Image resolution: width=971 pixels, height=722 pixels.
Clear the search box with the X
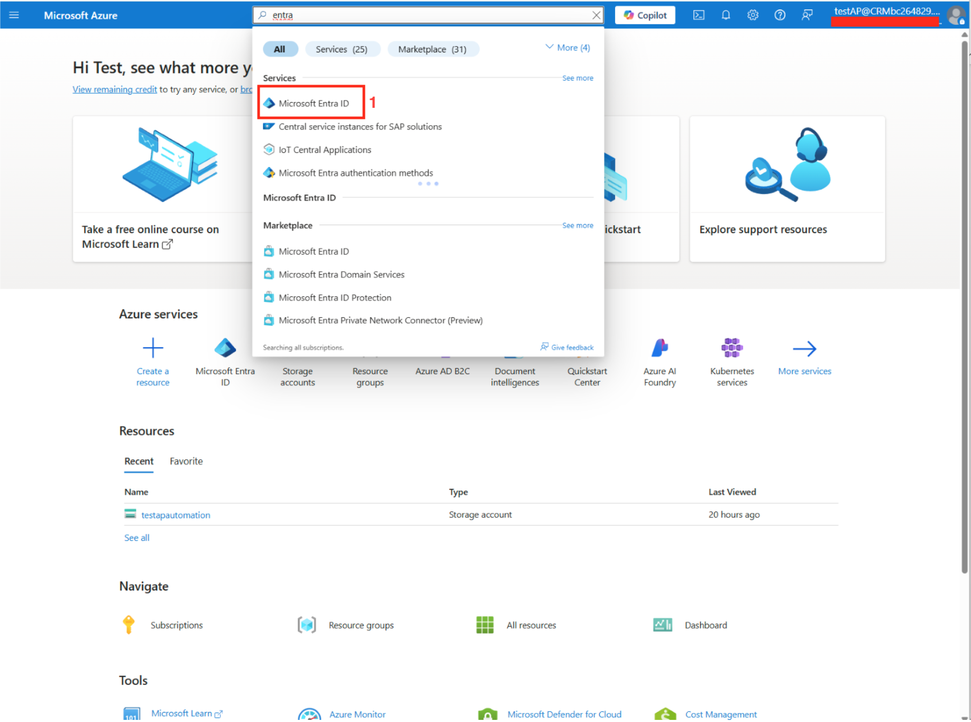pos(596,15)
